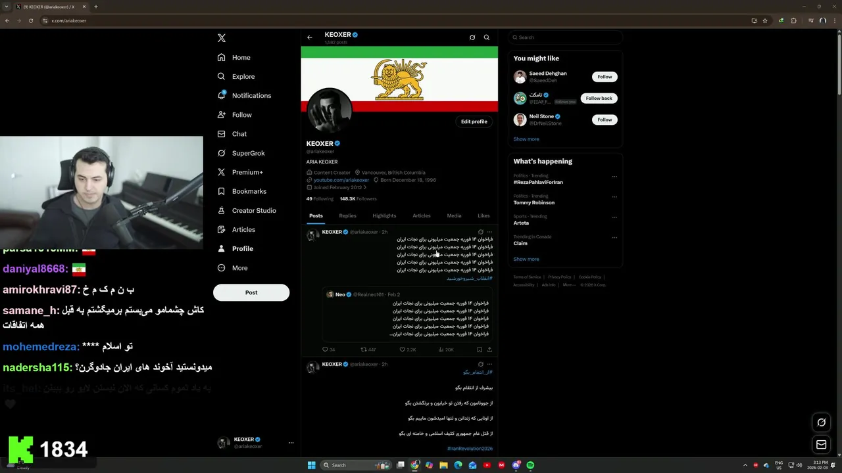Repost the post with 447 reposts
The width and height of the screenshot is (842, 473).
[x=368, y=349]
